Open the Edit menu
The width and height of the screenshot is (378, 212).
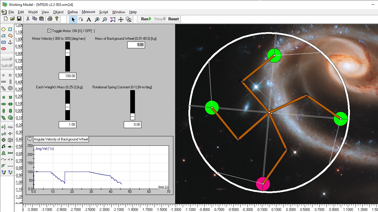pyautogui.click(x=21, y=12)
